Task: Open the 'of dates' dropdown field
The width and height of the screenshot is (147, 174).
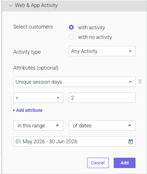Action: (x=102, y=126)
